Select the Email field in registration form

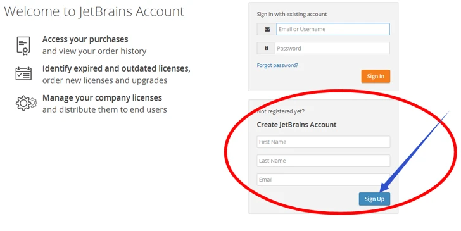coord(324,180)
